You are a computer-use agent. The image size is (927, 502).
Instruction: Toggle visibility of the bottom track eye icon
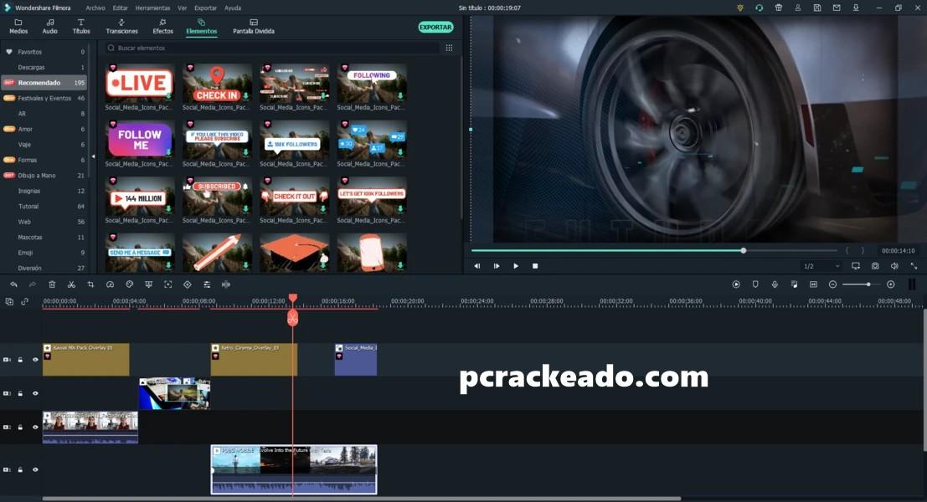pyautogui.click(x=35, y=470)
